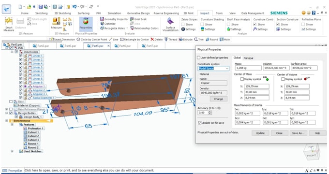
Task: Switch to the Home ribbon tab
Action: pos(25,13)
